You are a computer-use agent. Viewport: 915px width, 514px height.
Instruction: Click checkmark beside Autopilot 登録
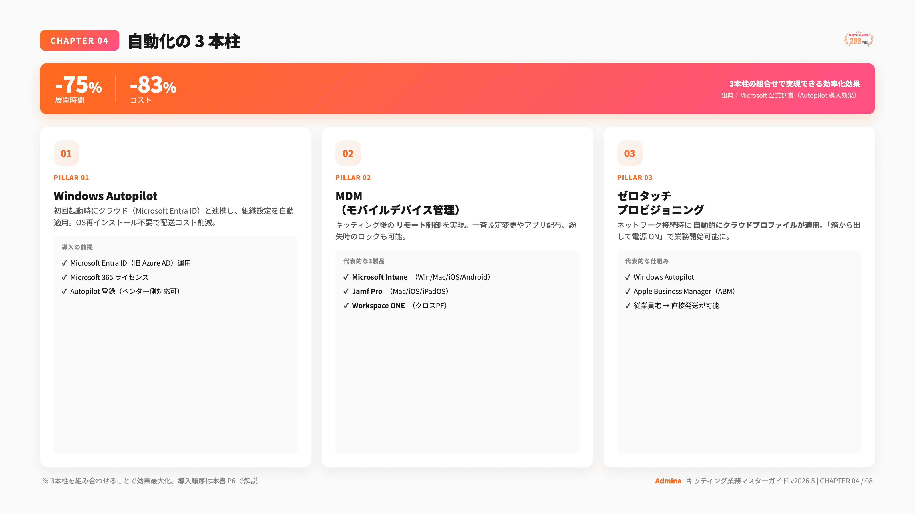point(64,292)
